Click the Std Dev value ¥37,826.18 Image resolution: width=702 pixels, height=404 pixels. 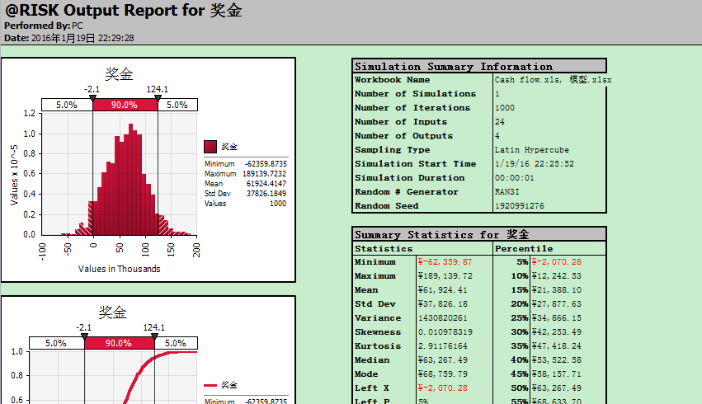[x=442, y=303]
